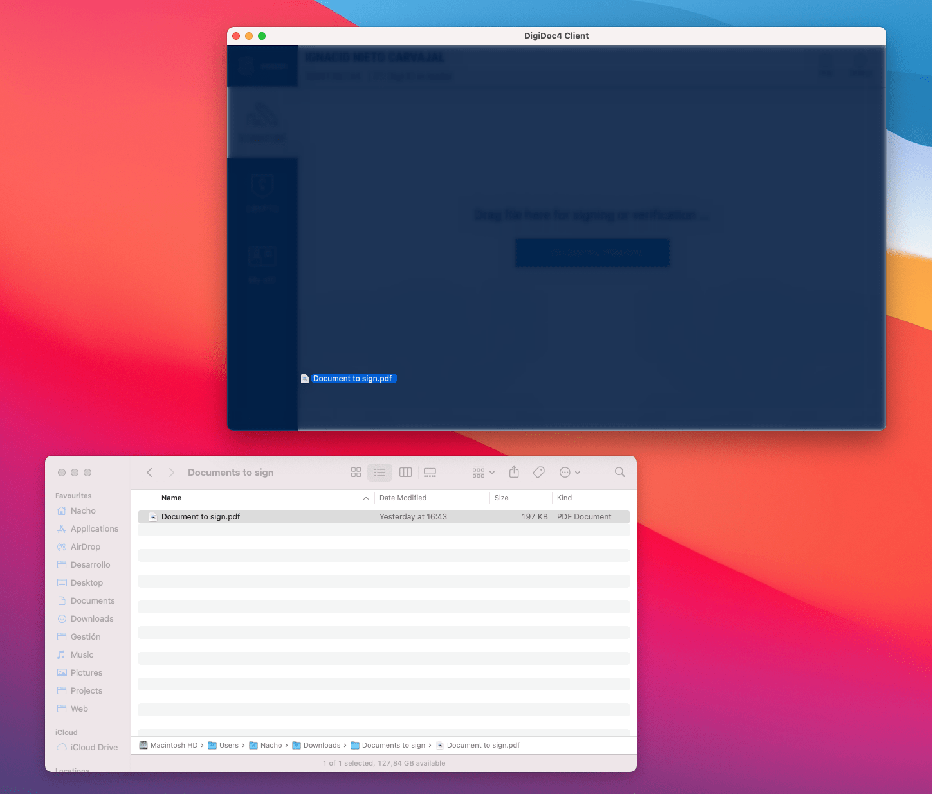
Task: Go back with Finder back arrow
Action: (x=150, y=473)
